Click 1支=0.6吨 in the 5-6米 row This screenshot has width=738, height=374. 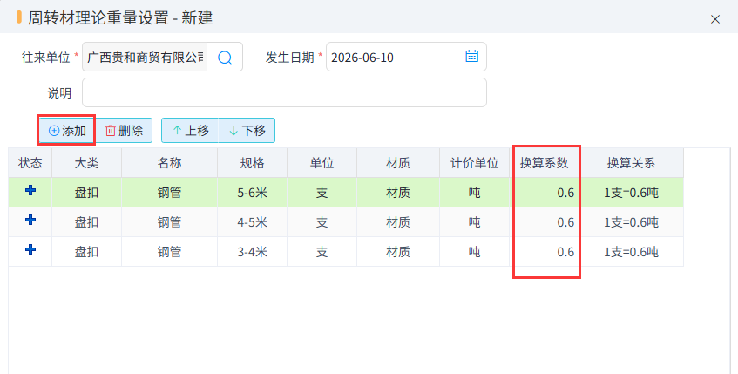631,193
